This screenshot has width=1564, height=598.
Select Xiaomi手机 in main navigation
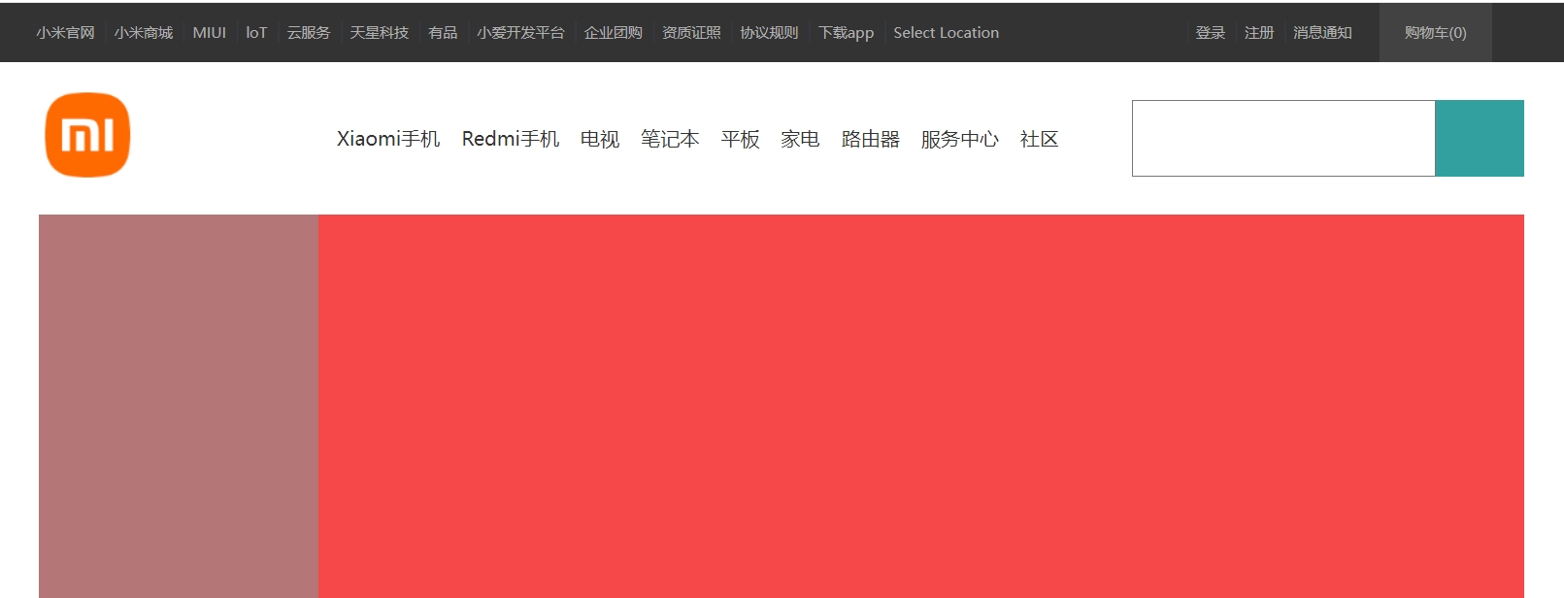(388, 139)
